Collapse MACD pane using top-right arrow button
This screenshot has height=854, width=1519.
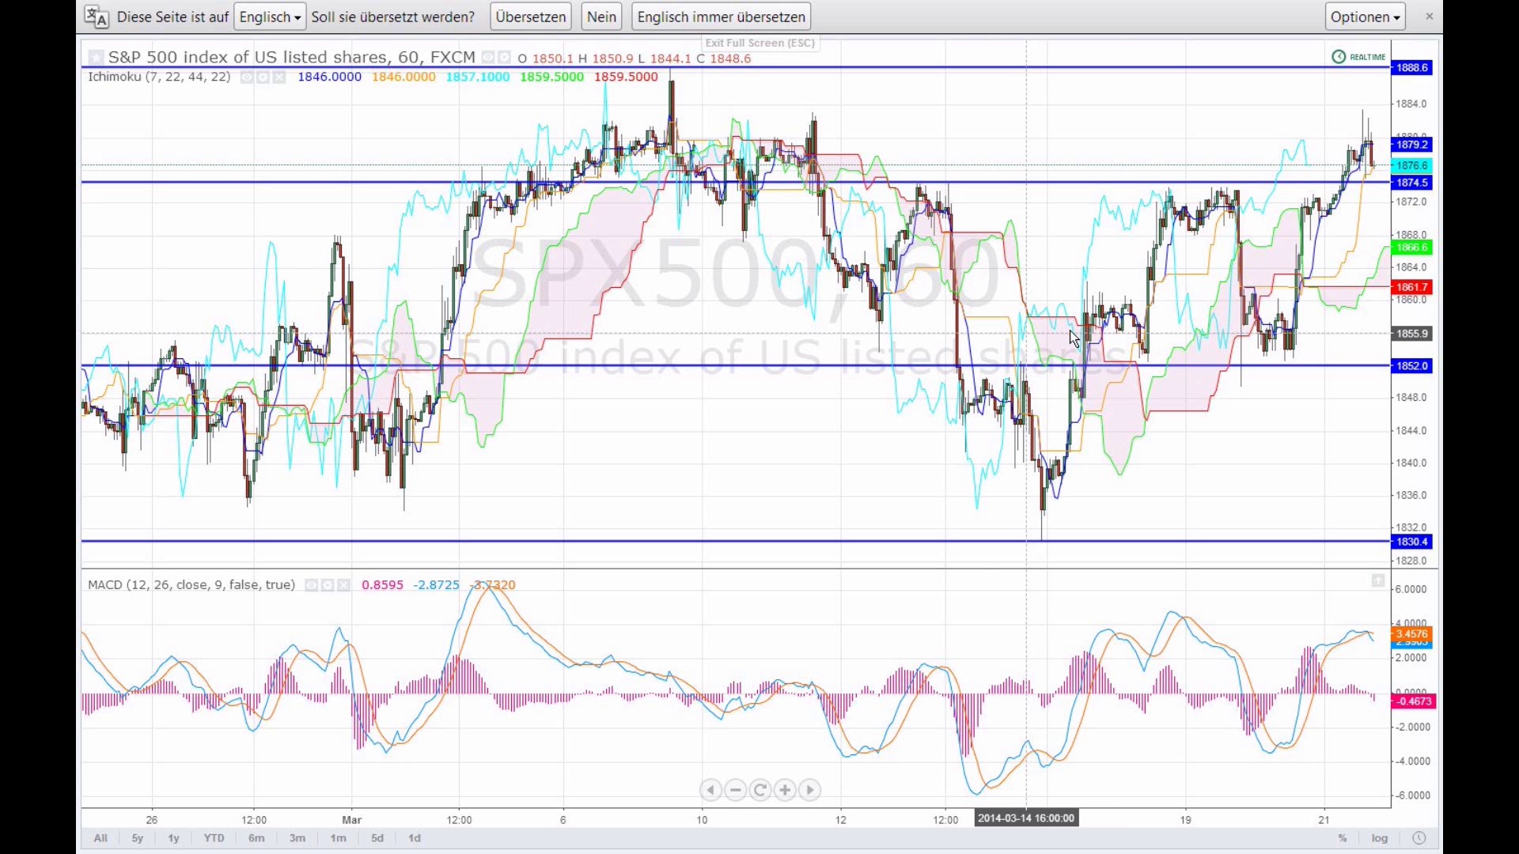(1378, 581)
